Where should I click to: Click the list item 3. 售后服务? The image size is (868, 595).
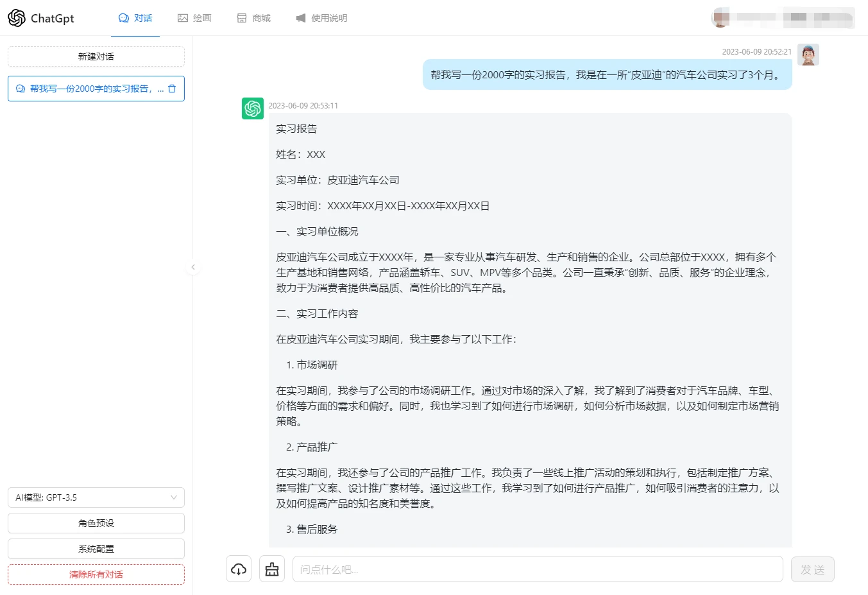pos(312,530)
